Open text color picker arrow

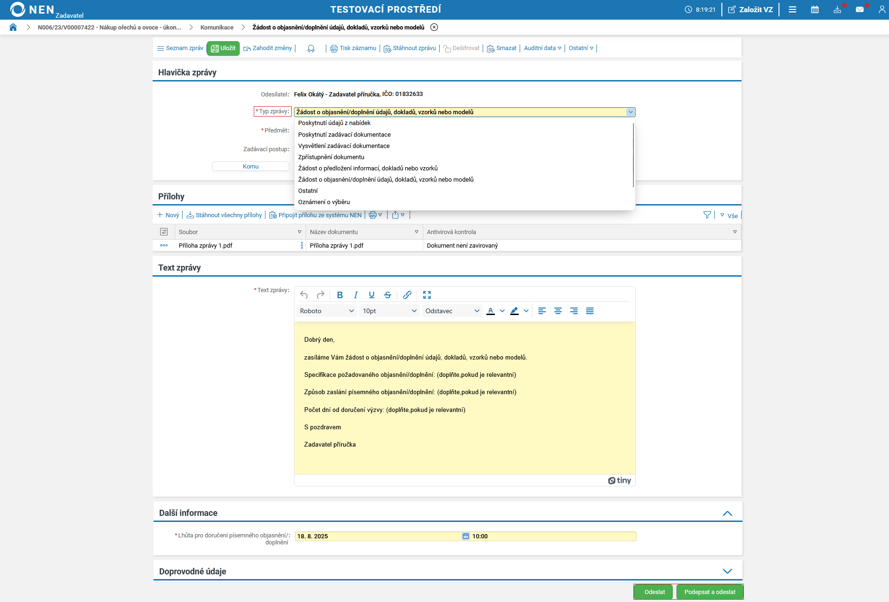502,311
